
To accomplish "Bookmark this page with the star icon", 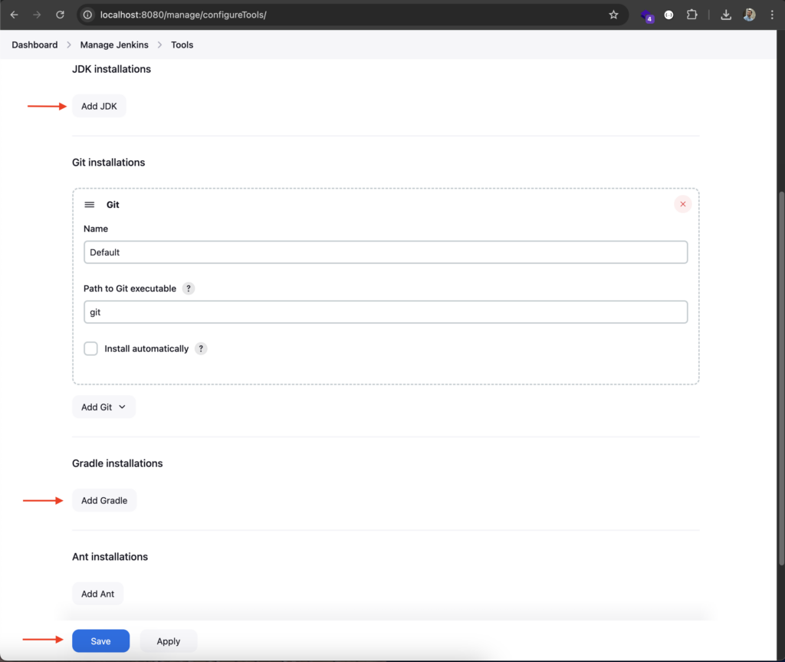I will (x=613, y=15).
